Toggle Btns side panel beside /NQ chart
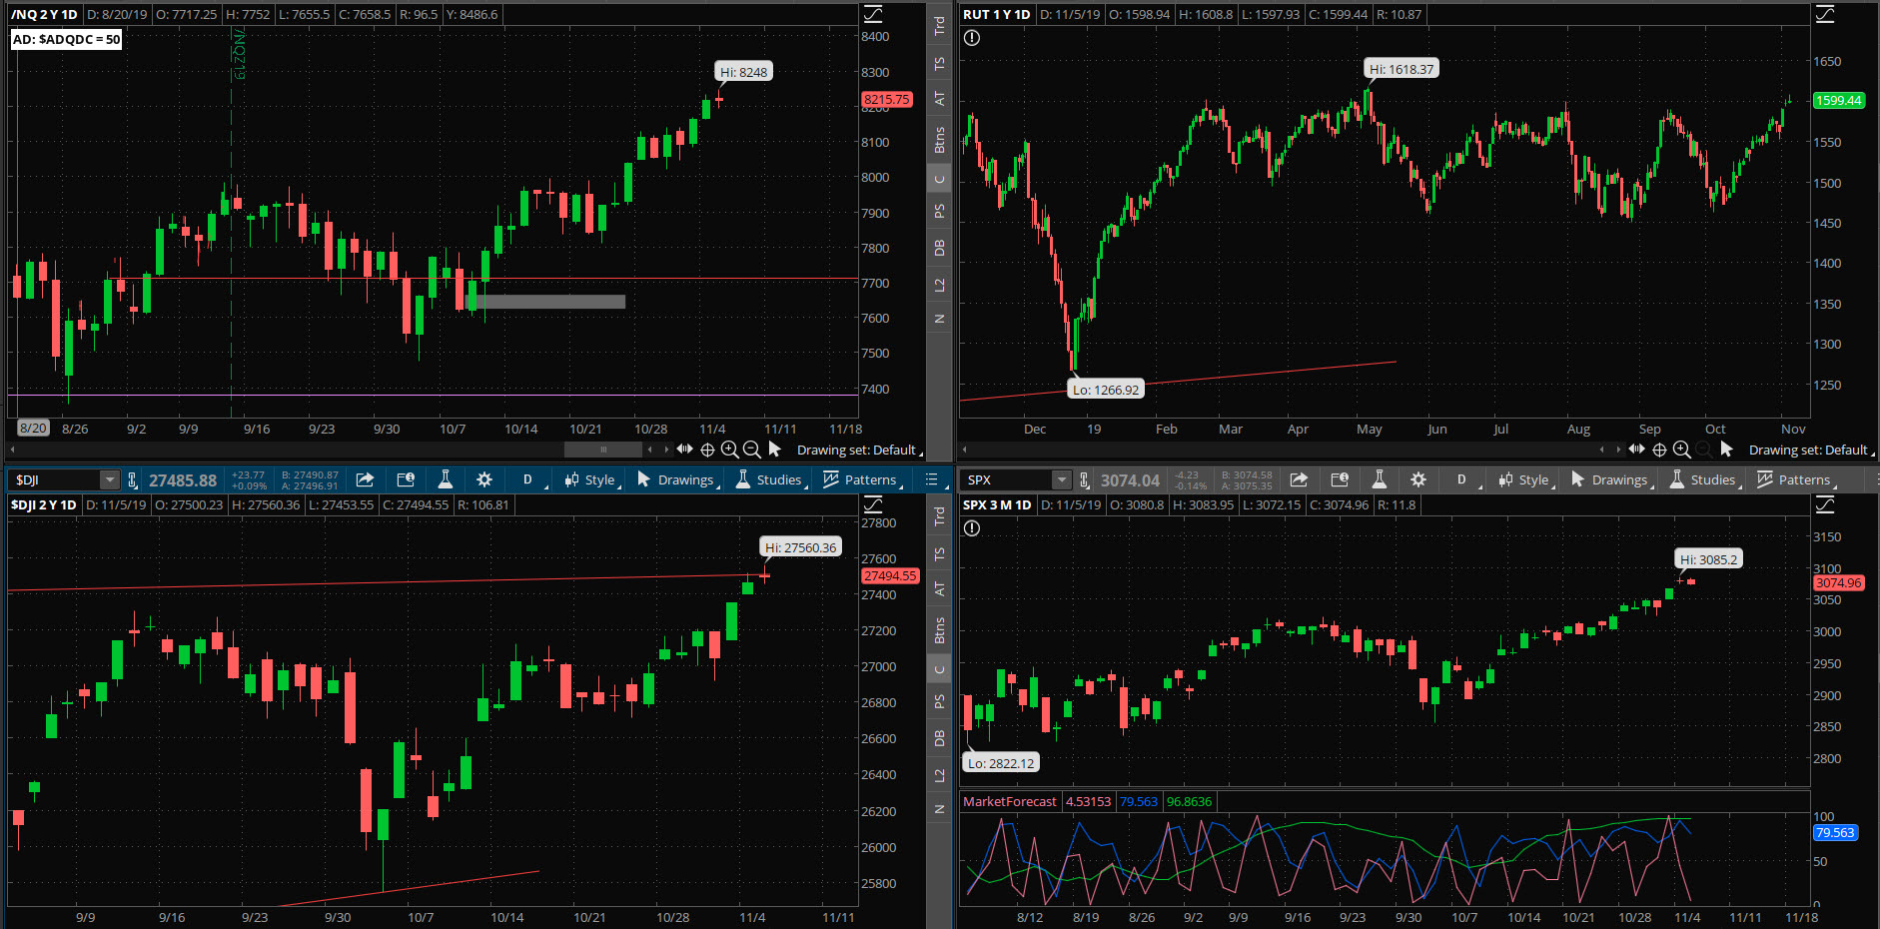The image size is (1880, 929). 939,140
